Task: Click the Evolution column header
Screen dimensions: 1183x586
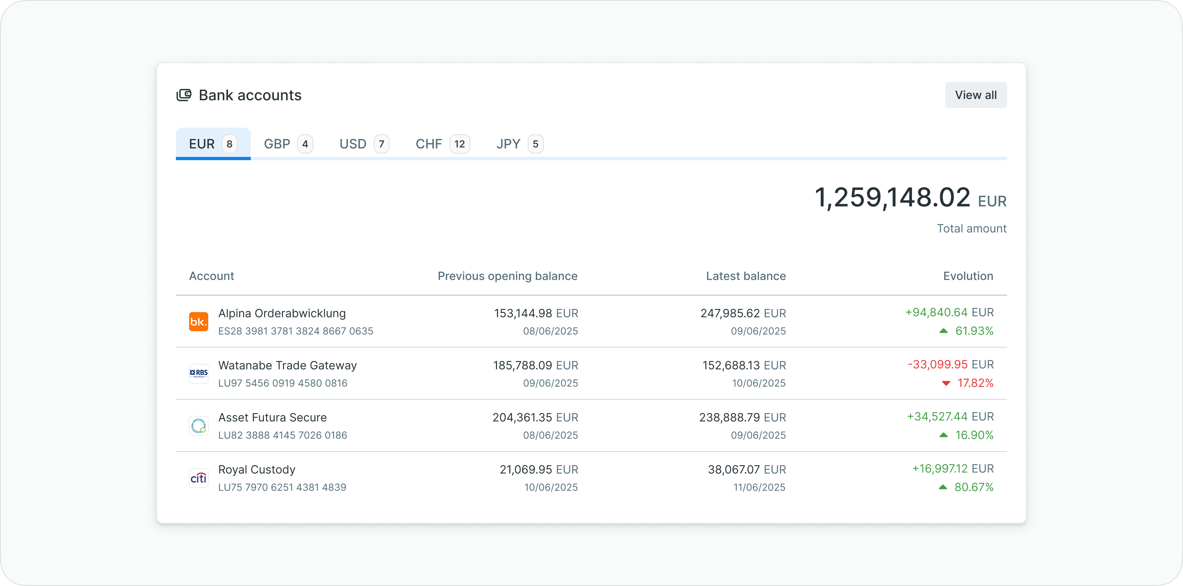Action: coord(968,276)
